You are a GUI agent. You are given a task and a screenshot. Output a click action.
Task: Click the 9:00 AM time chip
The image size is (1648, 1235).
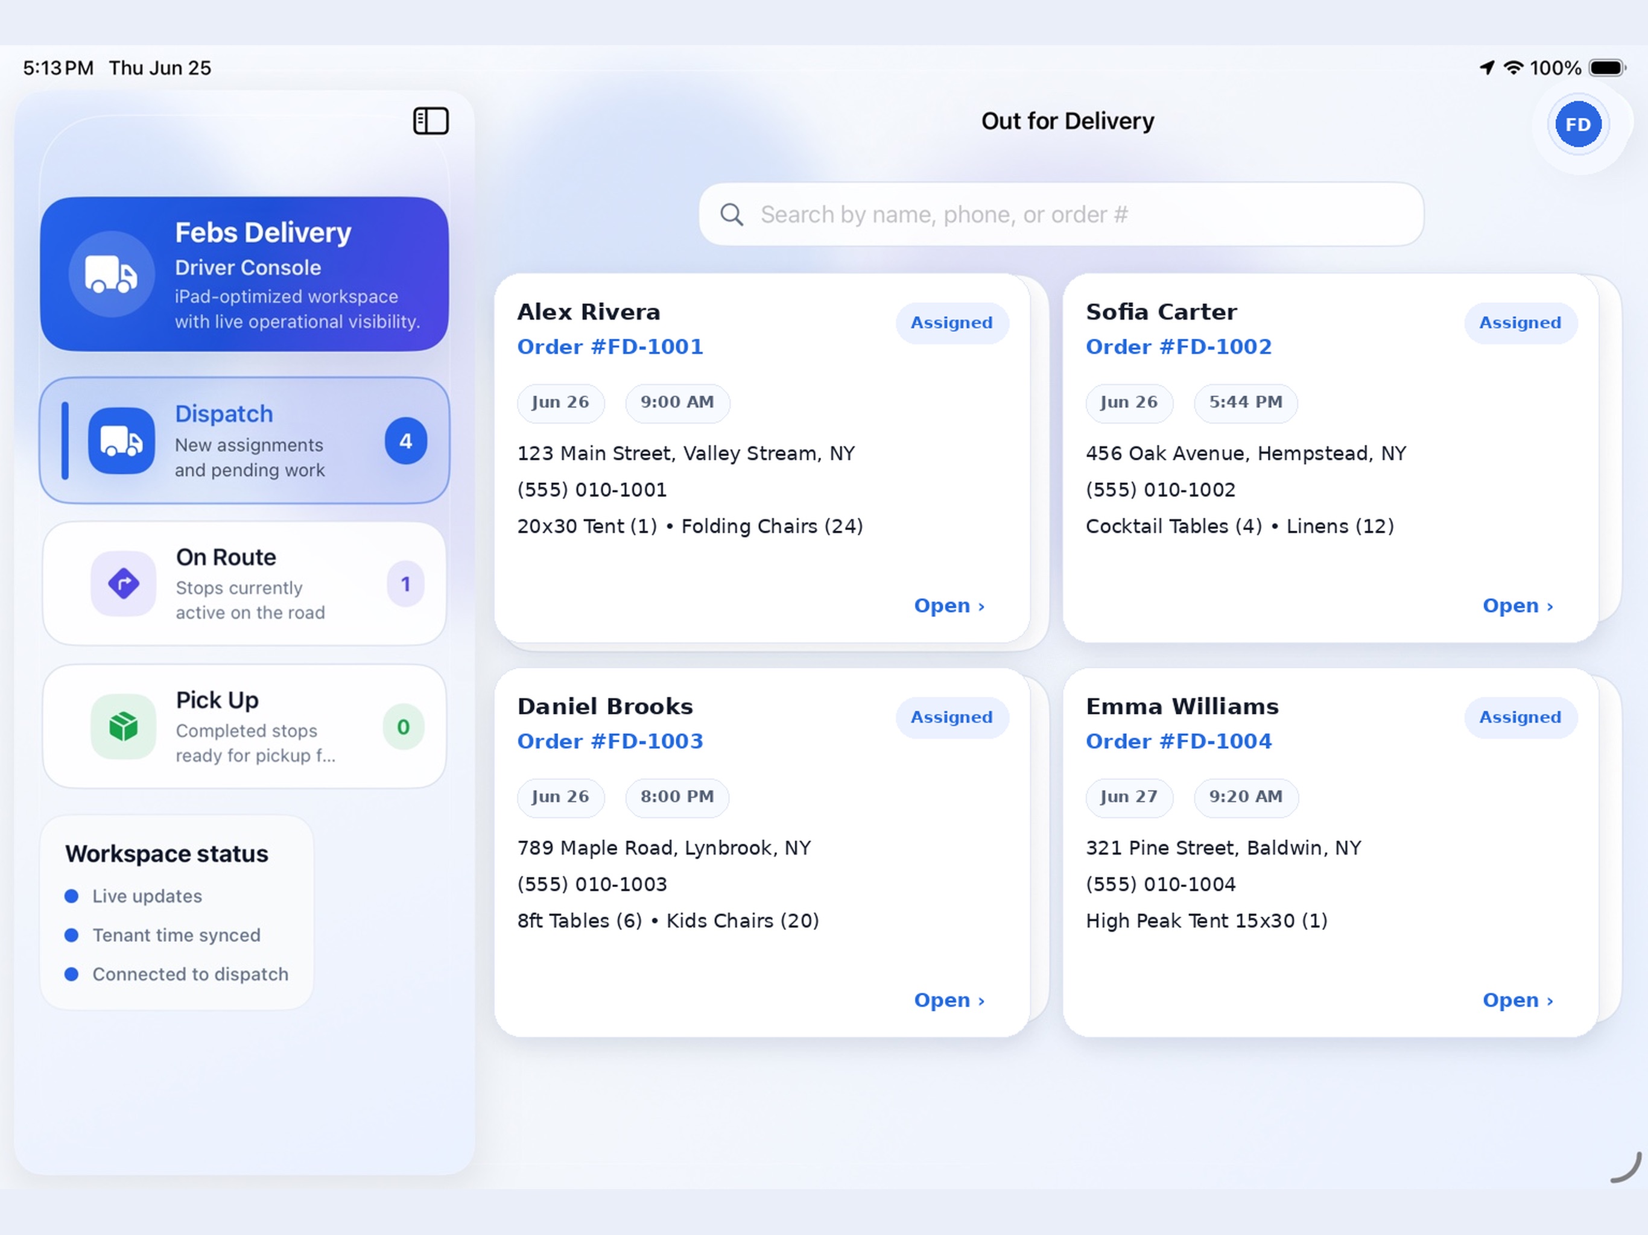[677, 402]
